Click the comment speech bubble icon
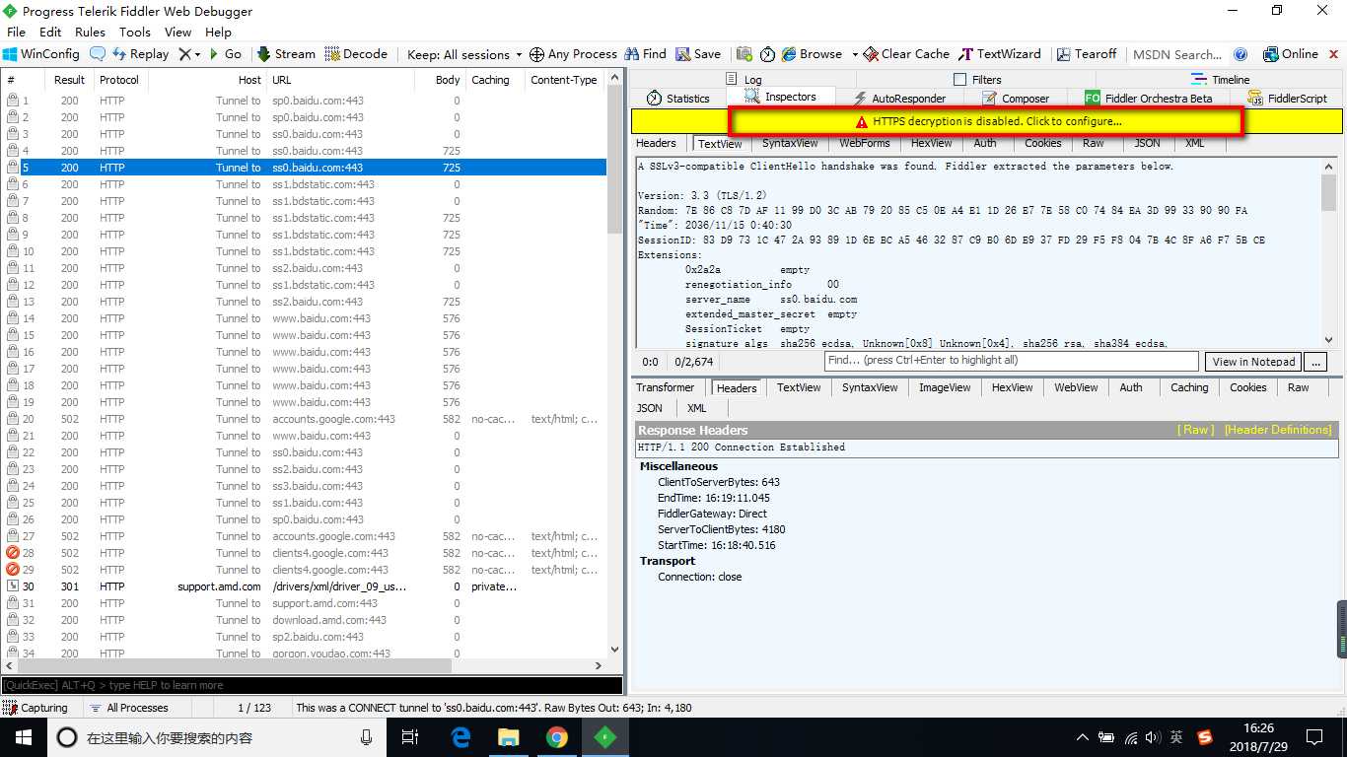Screen dimensions: 1347x757 point(98,54)
